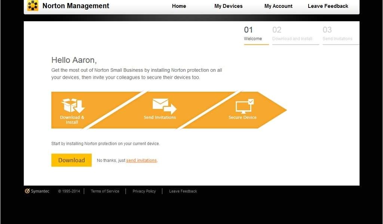Open the Home menu item
Screen dimensions: 383x224
(x=179, y=6)
